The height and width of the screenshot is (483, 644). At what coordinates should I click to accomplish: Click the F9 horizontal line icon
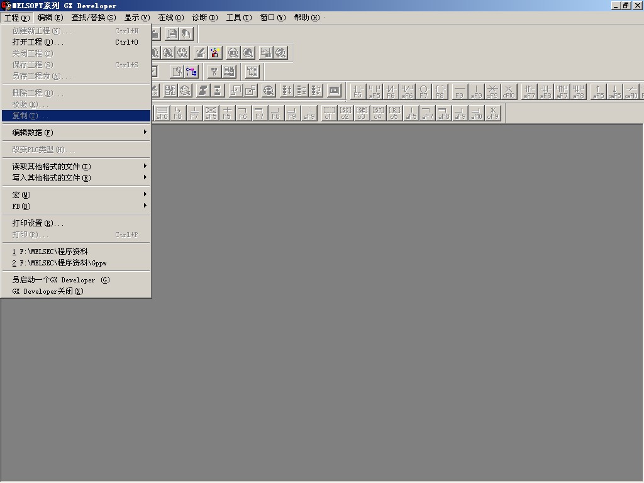tap(460, 91)
